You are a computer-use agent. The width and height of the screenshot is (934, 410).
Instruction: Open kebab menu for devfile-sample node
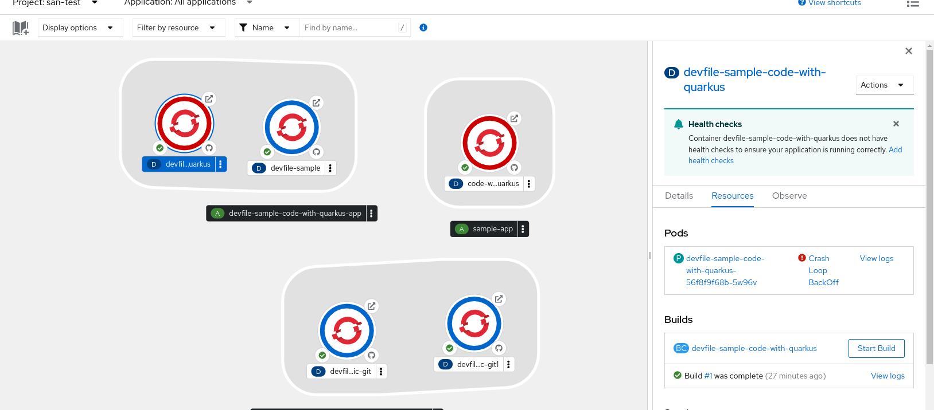point(330,168)
